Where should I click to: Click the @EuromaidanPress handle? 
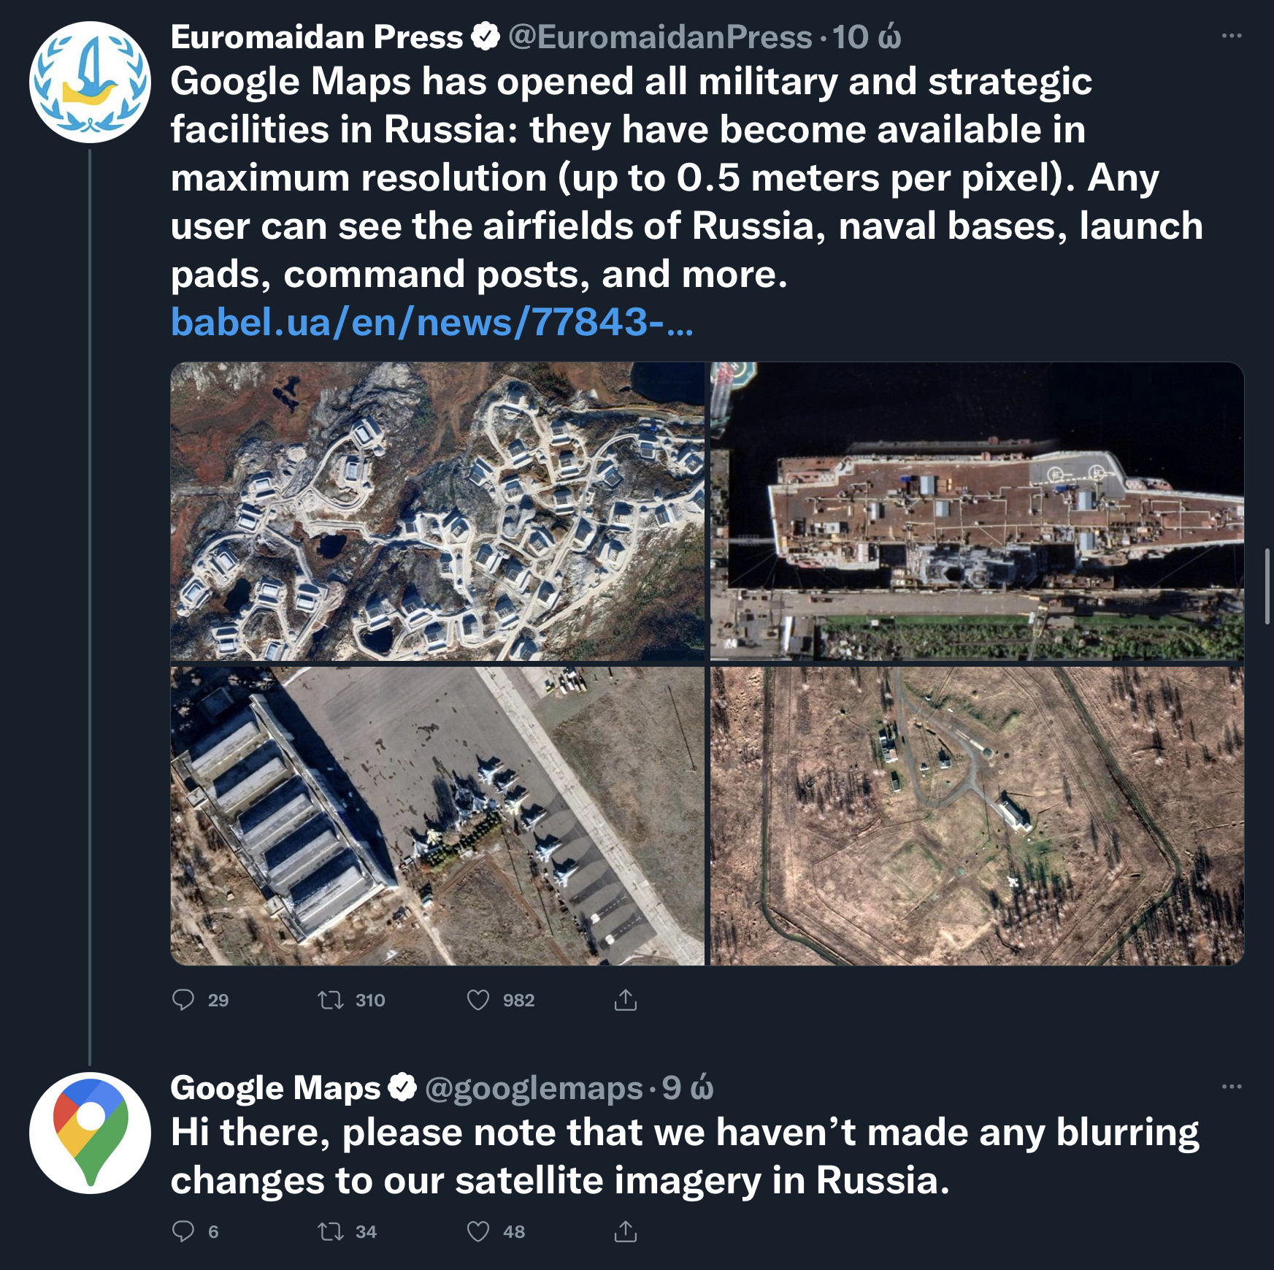point(660,37)
